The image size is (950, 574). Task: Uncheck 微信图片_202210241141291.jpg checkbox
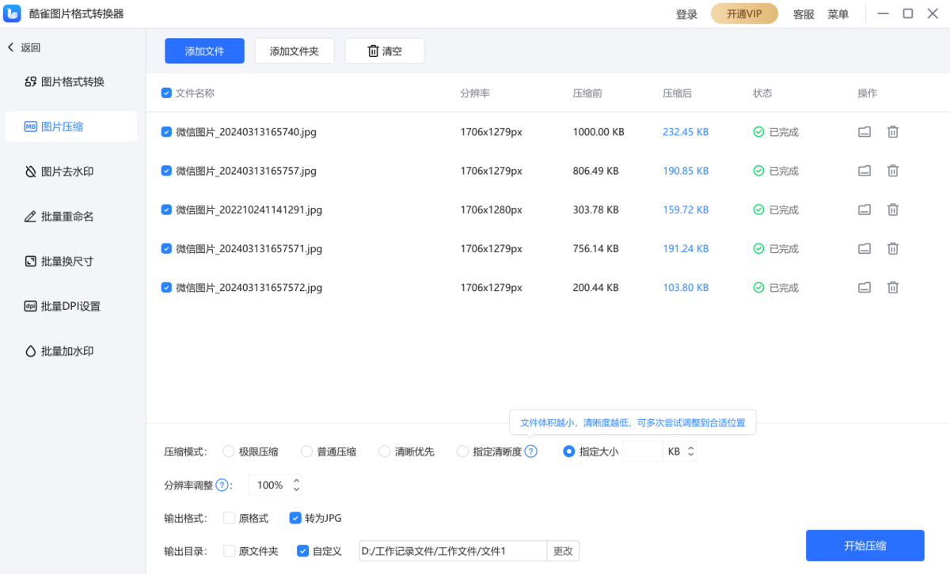click(166, 210)
